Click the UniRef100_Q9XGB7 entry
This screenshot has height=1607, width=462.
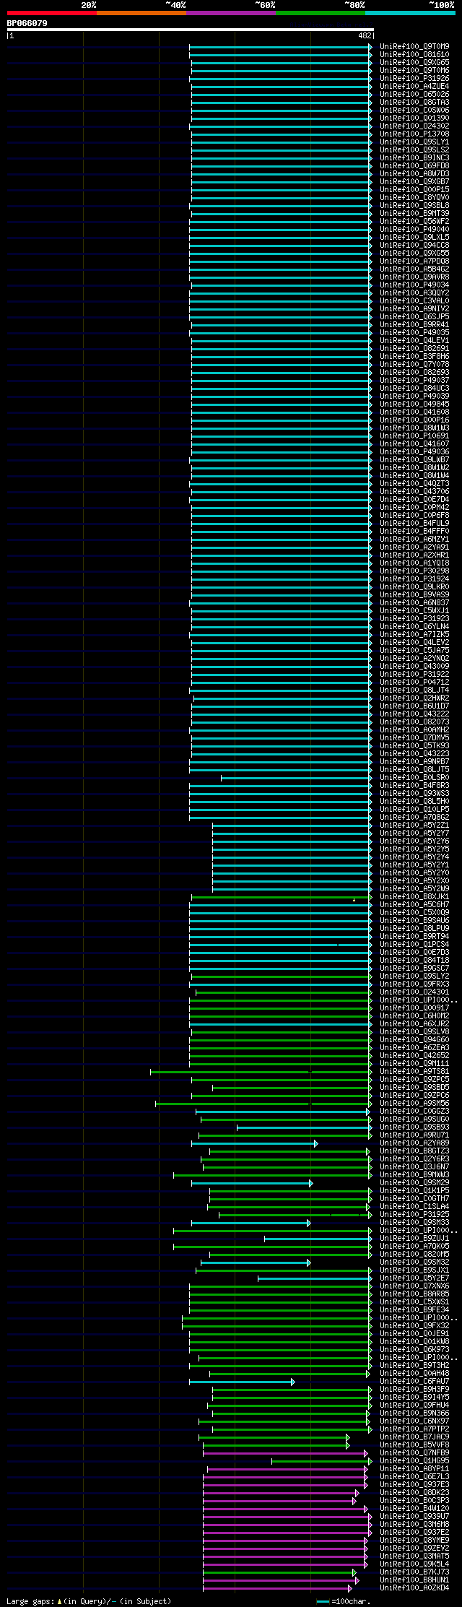[x=414, y=181]
